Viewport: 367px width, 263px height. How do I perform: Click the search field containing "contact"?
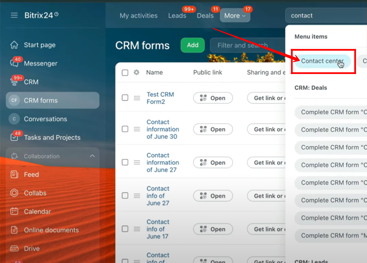click(326, 15)
